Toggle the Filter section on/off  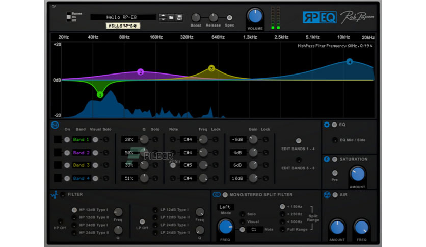[x=63, y=194]
